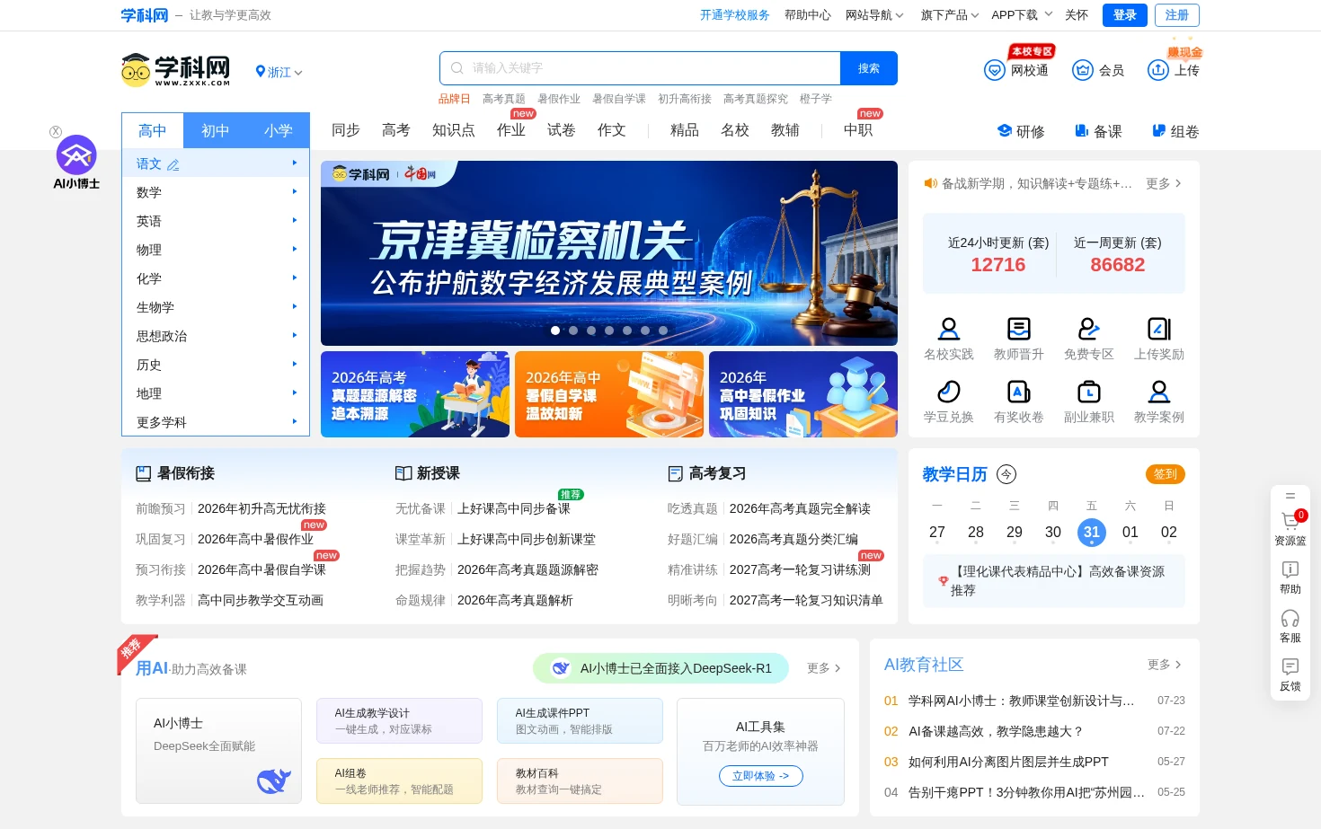
Task: Click the 名校实践 icon
Action: pyautogui.click(x=949, y=329)
